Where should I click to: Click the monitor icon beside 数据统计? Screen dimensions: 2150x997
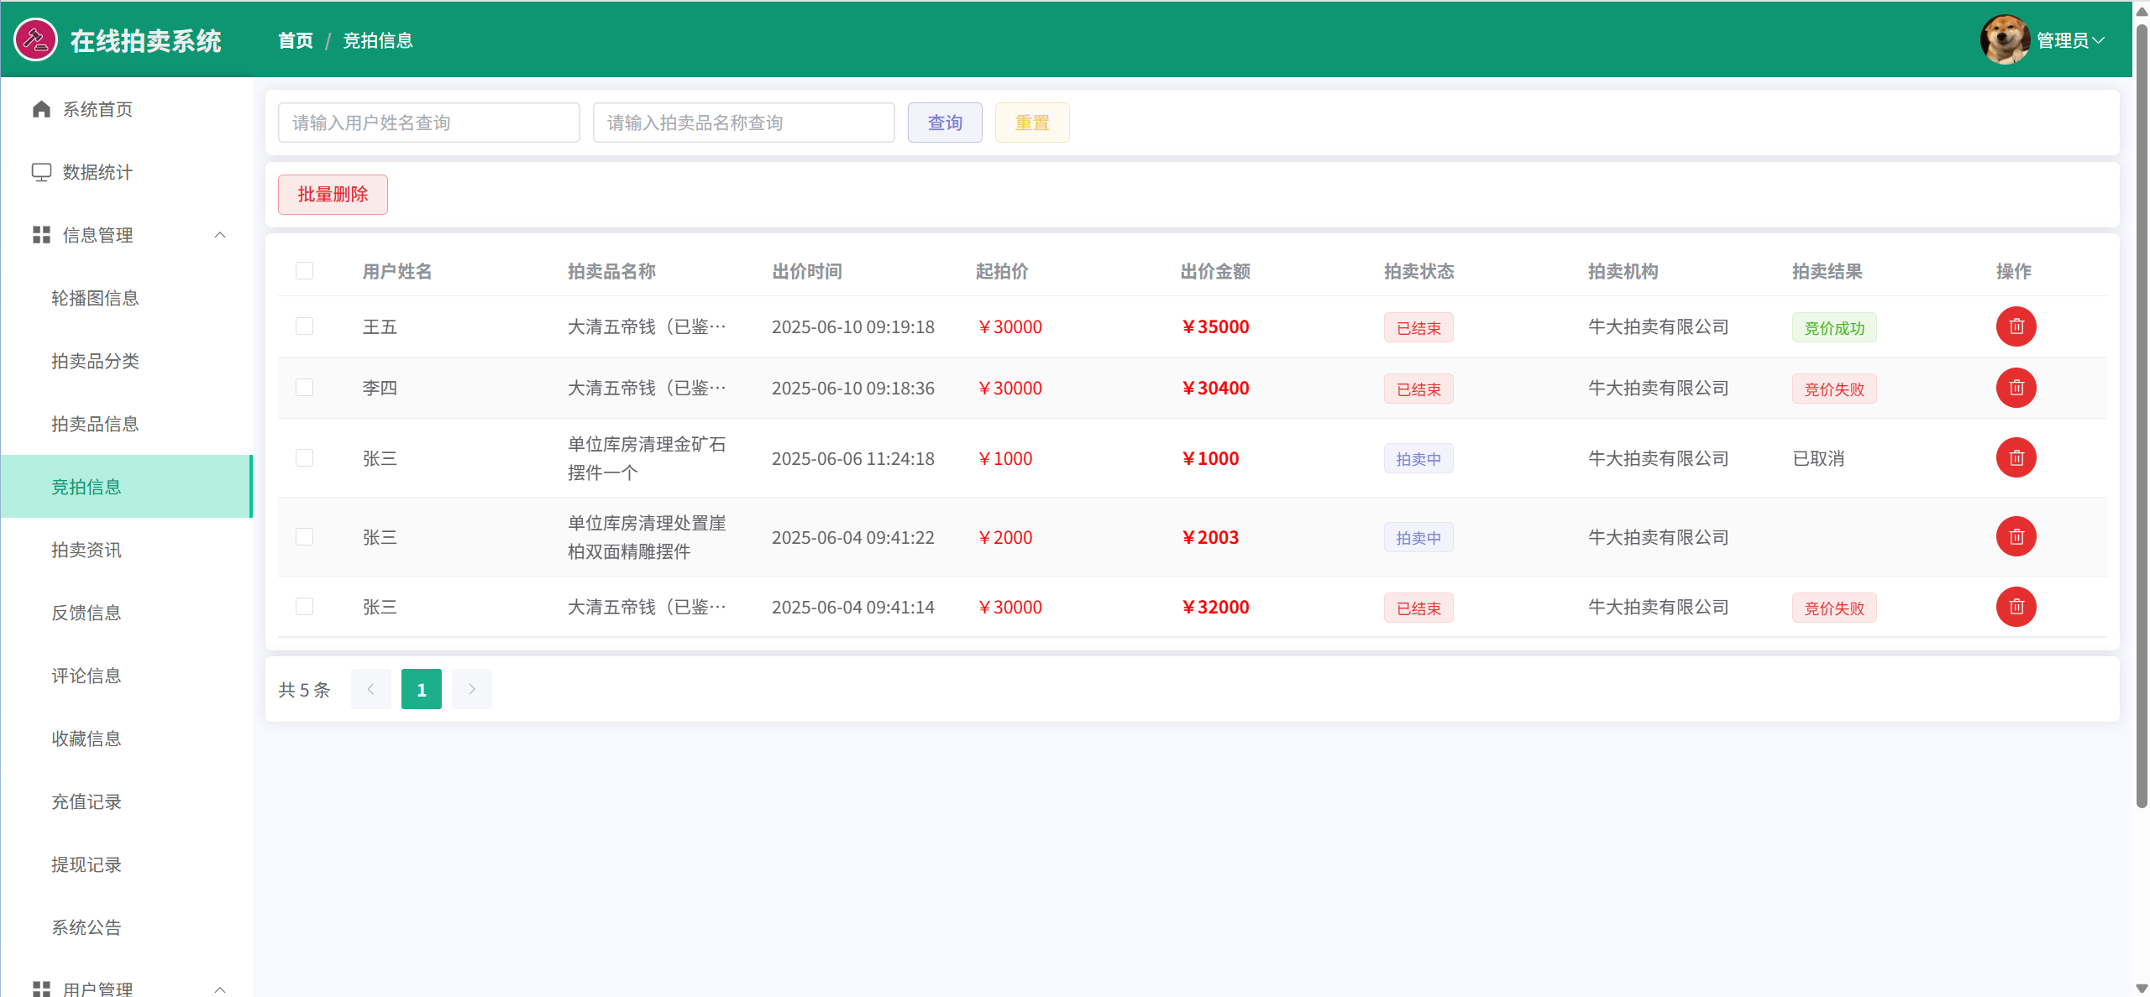41,172
